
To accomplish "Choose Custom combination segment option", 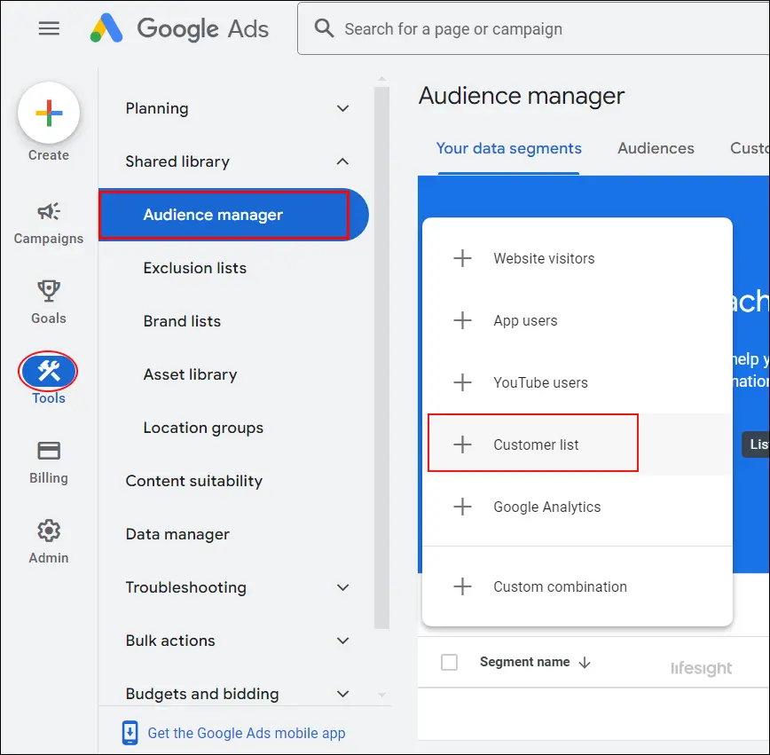I will (x=577, y=586).
